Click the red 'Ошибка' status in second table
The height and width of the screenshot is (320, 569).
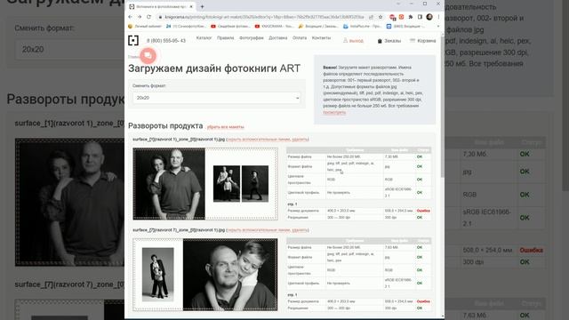[423, 301]
